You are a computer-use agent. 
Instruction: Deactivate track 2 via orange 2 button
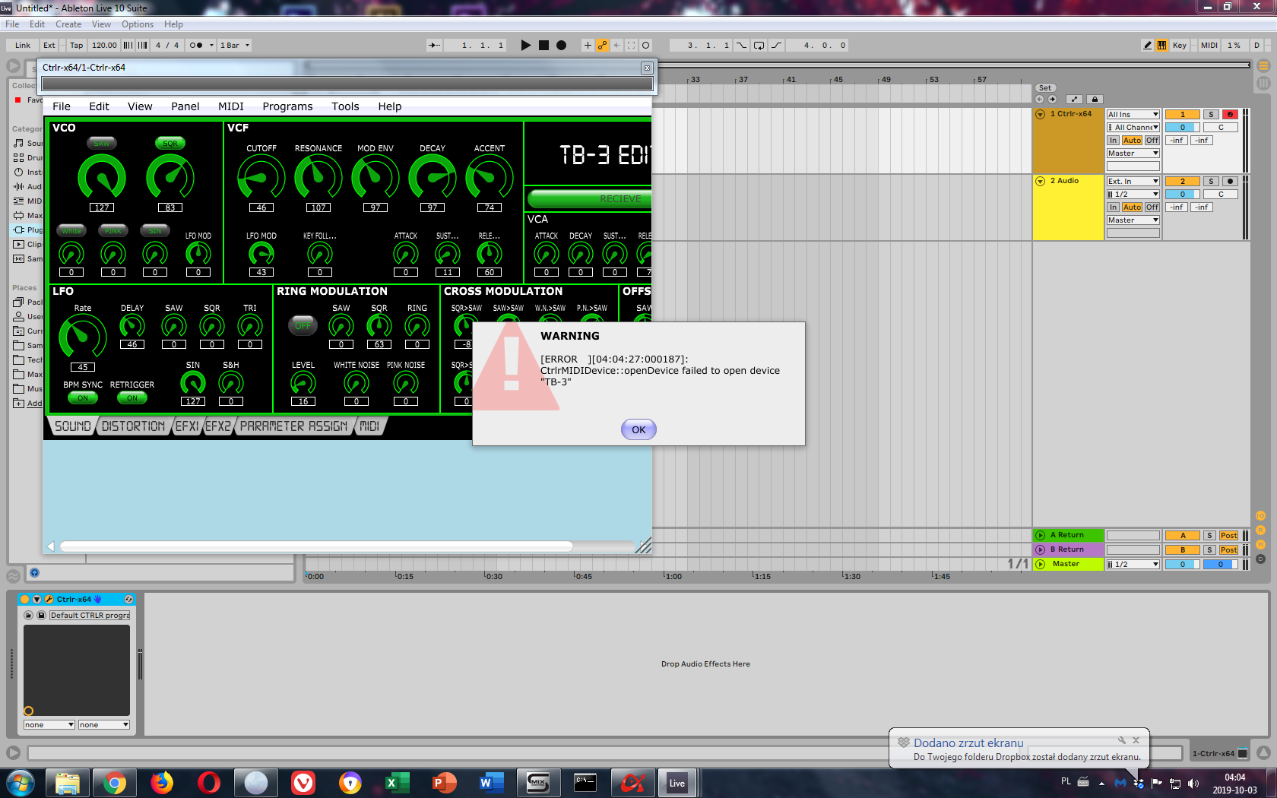pos(1183,182)
